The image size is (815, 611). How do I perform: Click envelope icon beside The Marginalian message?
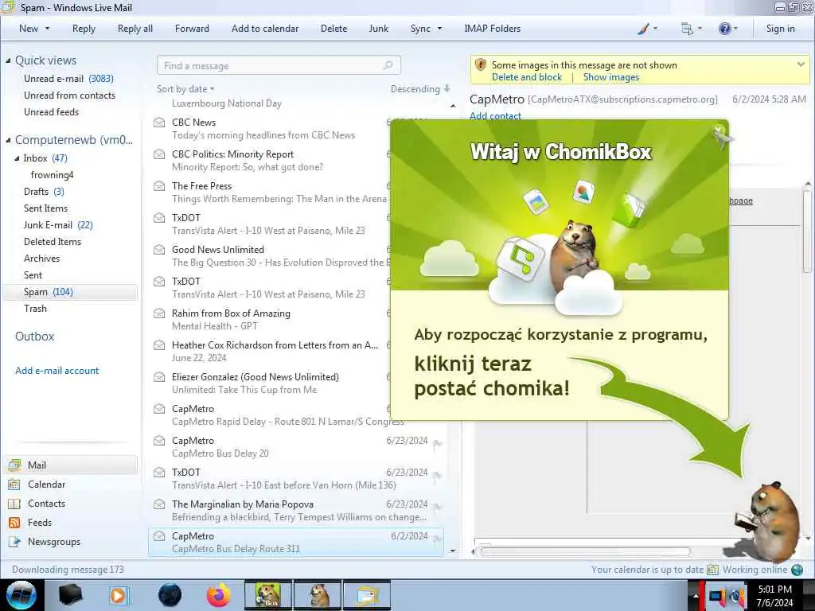pyautogui.click(x=159, y=504)
